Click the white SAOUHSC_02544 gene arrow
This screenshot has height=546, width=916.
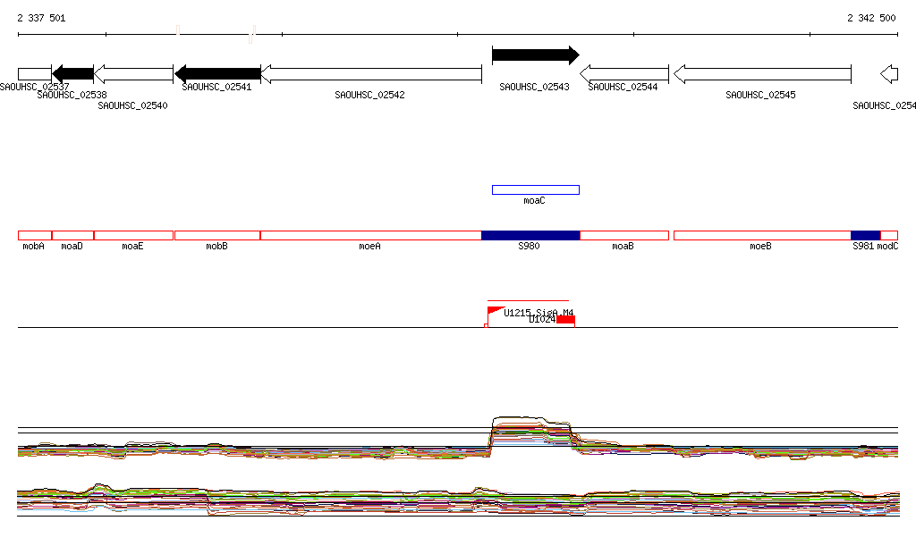pos(623,74)
